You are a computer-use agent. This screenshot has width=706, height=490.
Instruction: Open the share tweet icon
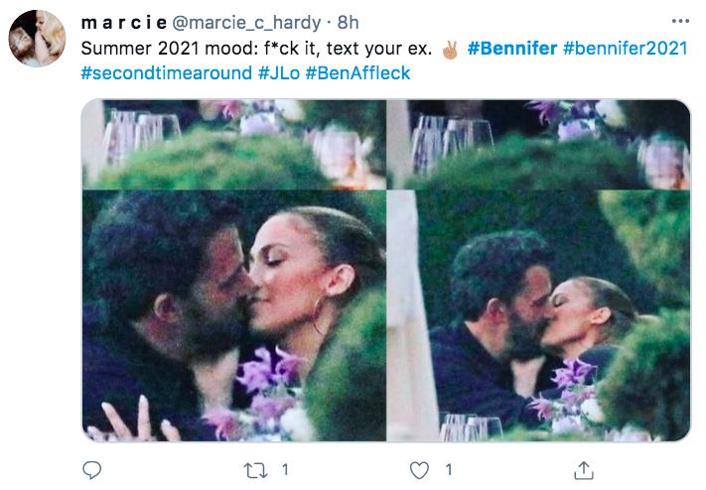(585, 469)
